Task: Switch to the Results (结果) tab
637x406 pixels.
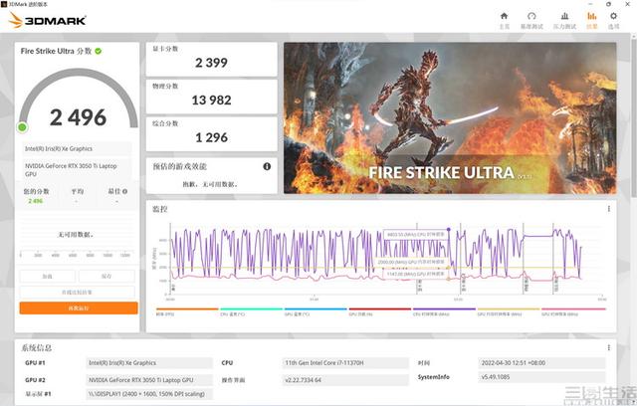Action: tap(592, 19)
